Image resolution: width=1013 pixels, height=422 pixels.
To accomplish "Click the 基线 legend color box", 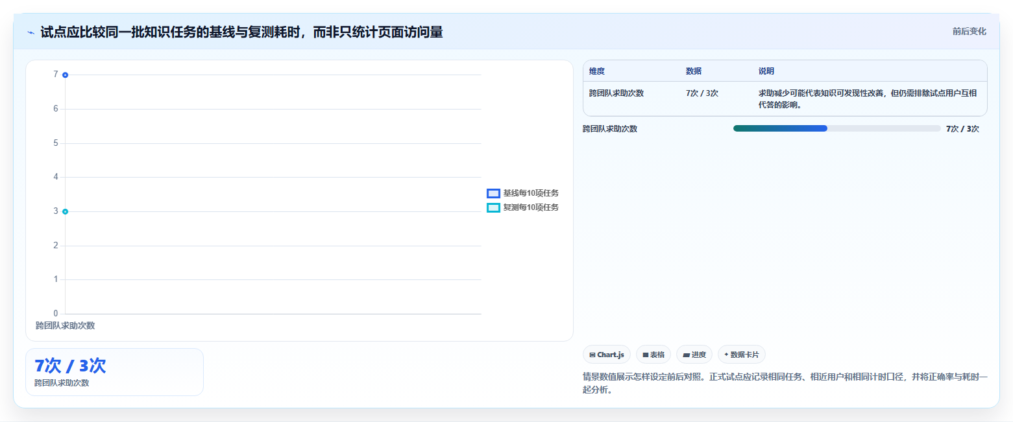I will 493,193.
